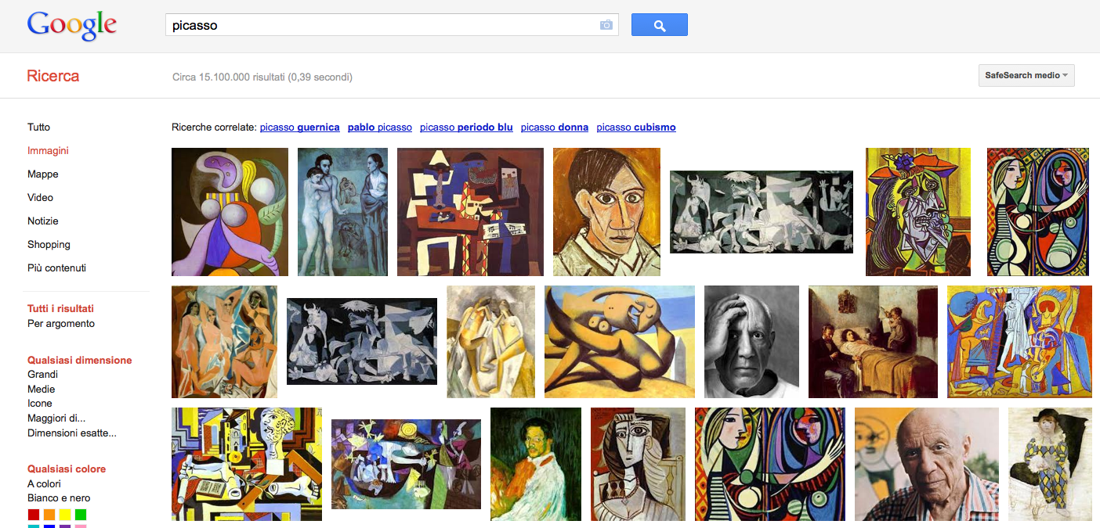The image size is (1100, 528).
Task: Open related search picasso cubismo
Action: (x=636, y=128)
